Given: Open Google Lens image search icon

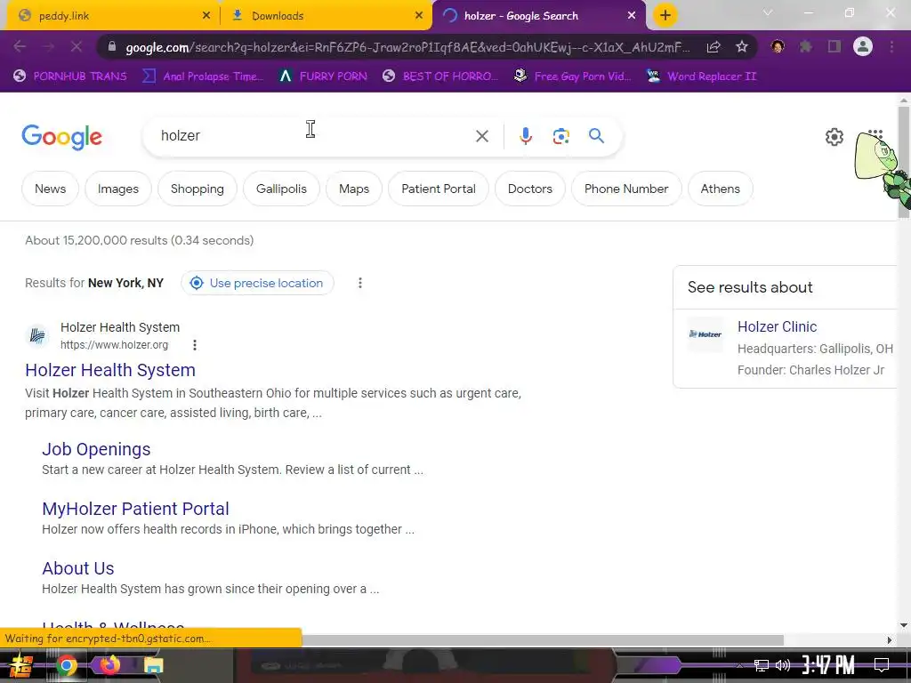Looking at the screenshot, I should (560, 136).
